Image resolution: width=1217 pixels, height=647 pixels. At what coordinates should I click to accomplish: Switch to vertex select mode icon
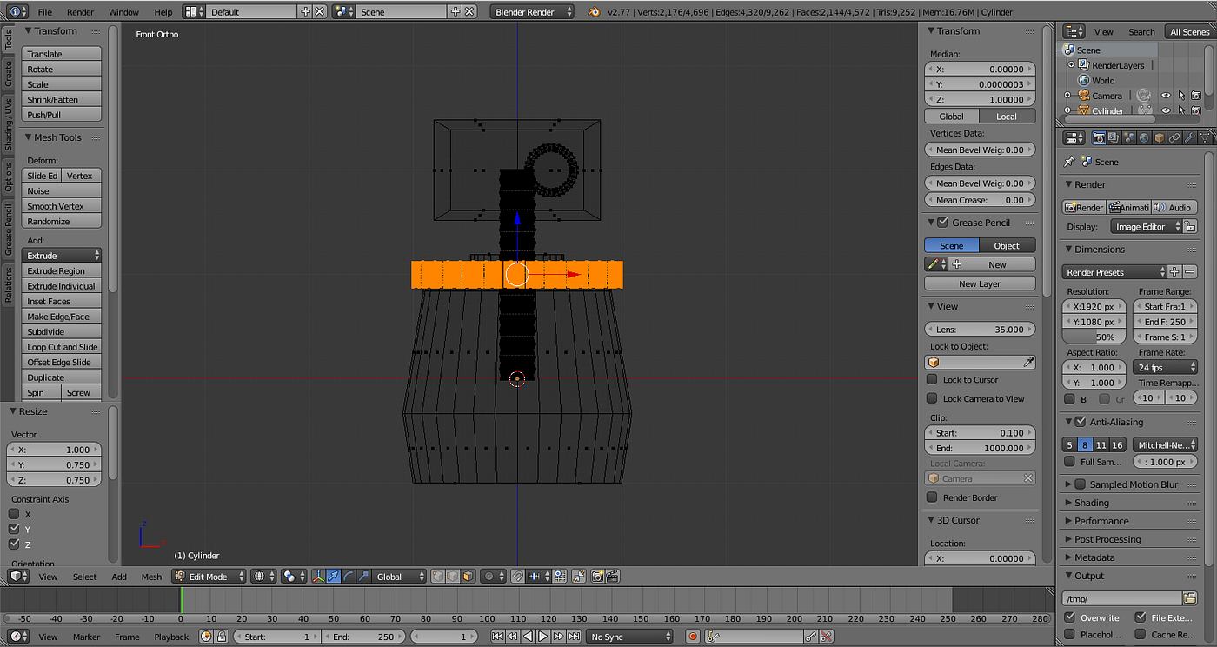pos(438,577)
